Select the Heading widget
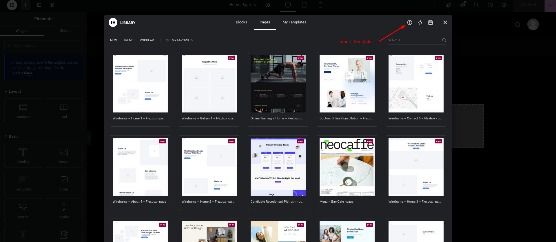 (x=23, y=156)
